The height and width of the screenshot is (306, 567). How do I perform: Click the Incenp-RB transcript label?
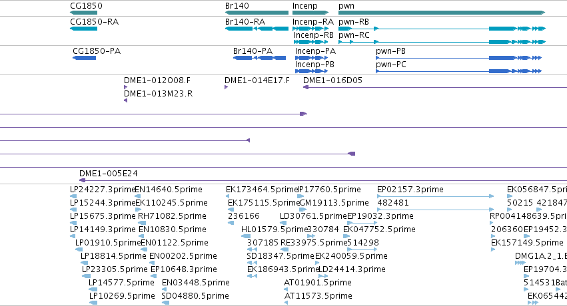pos(314,35)
